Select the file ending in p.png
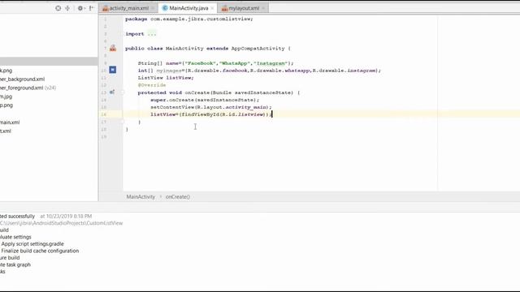Viewport: 520px width, 292px height. [x=6, y=105]
